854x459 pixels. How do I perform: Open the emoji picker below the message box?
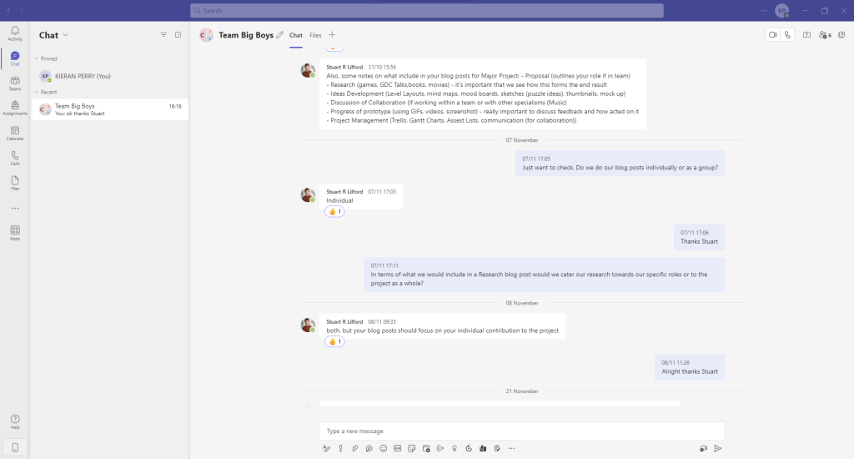click(383, 448)
